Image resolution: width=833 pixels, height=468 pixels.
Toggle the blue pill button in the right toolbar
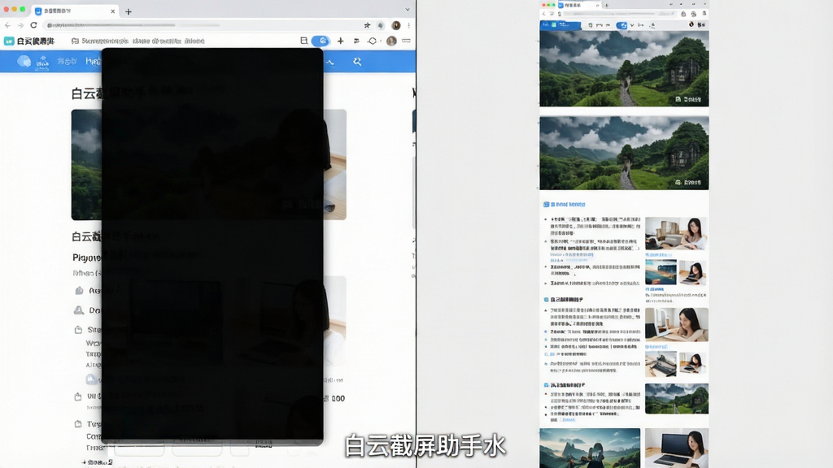click(x=621, y=25)
